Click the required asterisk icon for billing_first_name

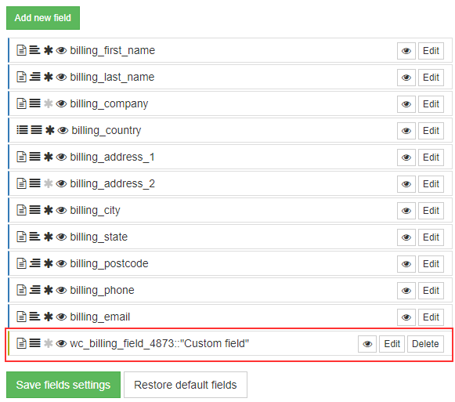(x=49, y=50)
